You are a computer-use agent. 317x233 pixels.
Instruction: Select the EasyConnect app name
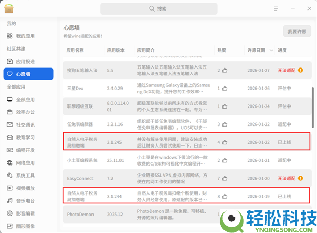click(80, 179)
